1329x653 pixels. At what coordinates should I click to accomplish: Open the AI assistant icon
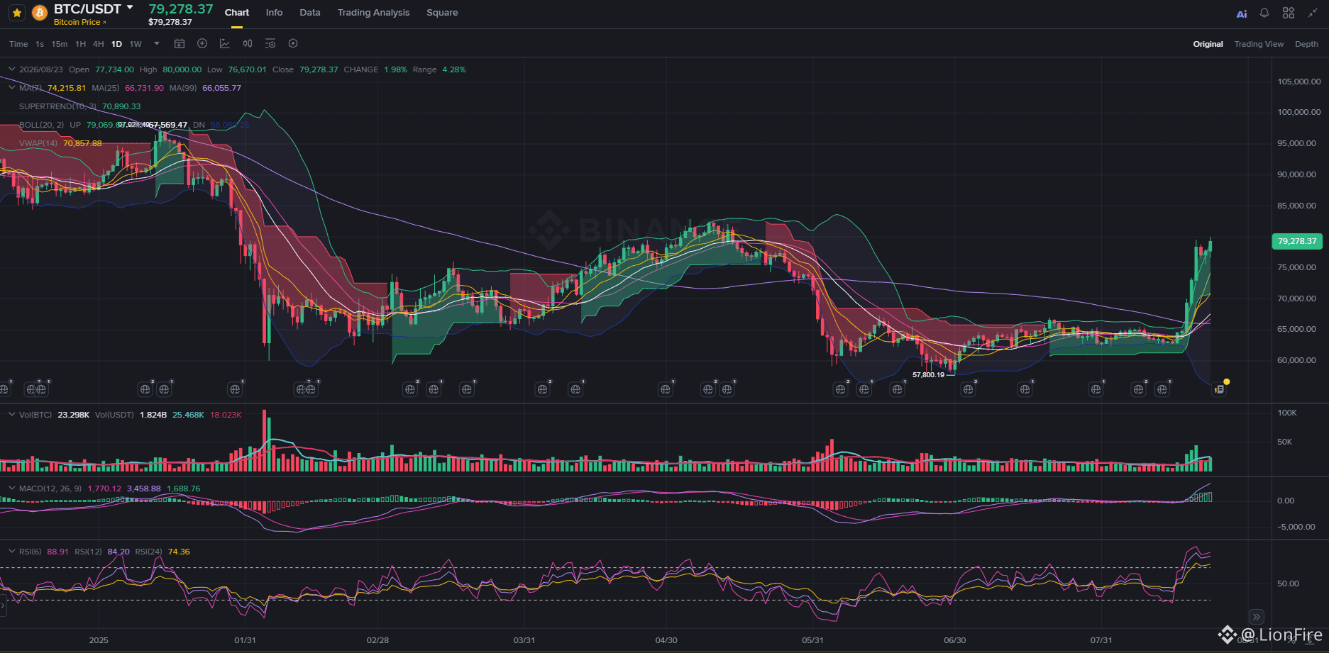(1242, 13)
